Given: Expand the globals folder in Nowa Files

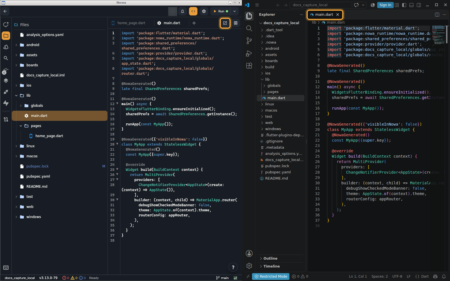Looking at the screenshot, I should point(21,106).
